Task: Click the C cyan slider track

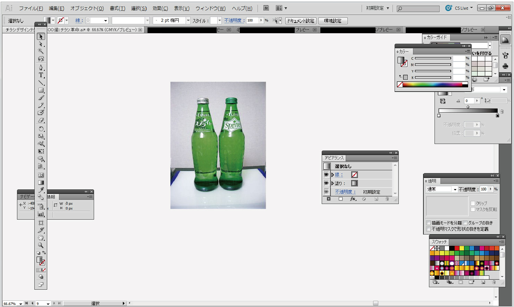Action: (433, 58)
